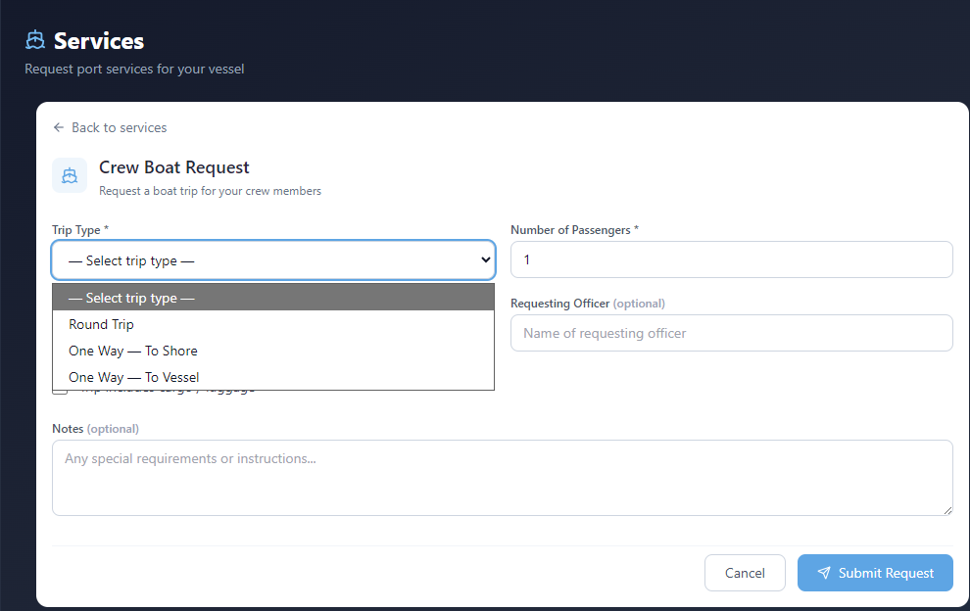Pick One Way — To Vessel option

pyautogui.click(x=273, y=377)
